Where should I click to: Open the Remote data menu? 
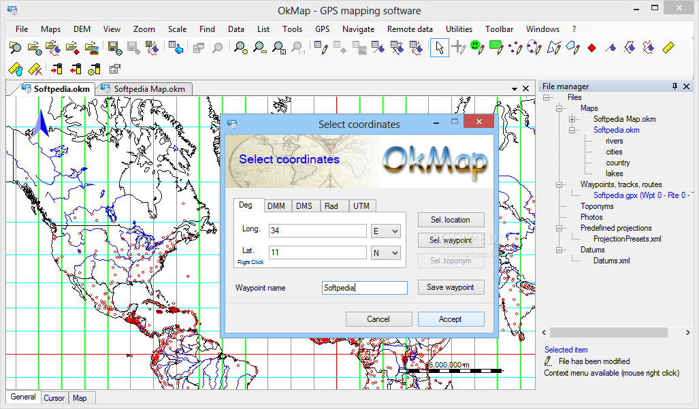[x=410, y=29]
